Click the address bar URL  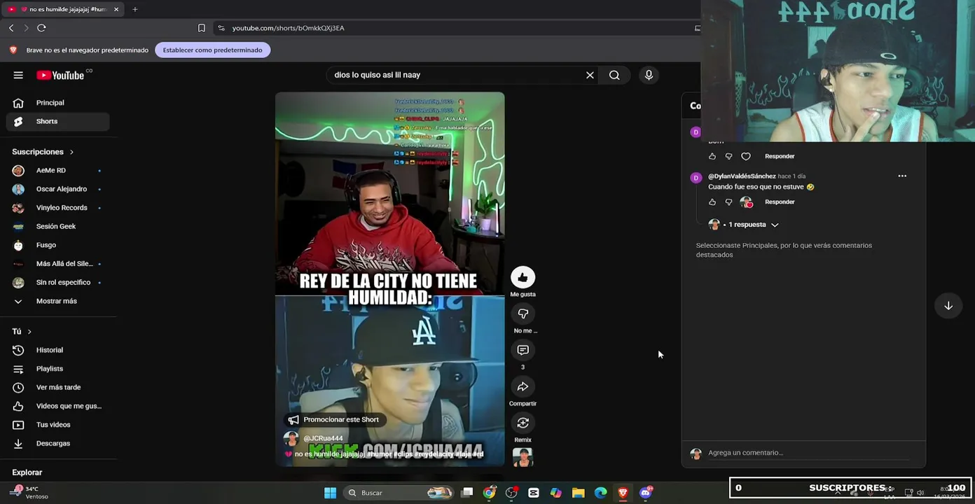click(x=288, y=28)
